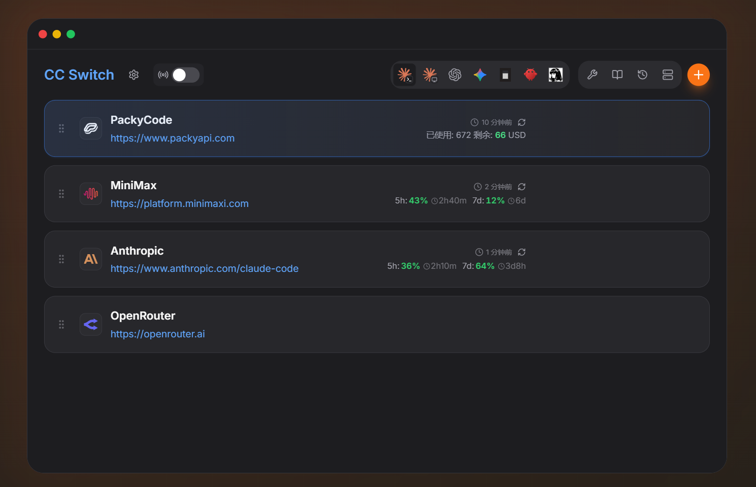This screenshot has height=487, width=756.
Task: Switch to the Gemini sparkle icon
Action: point(480,75)
